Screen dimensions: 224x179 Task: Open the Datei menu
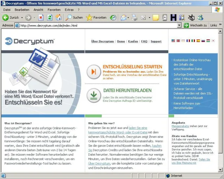(7, 10)
